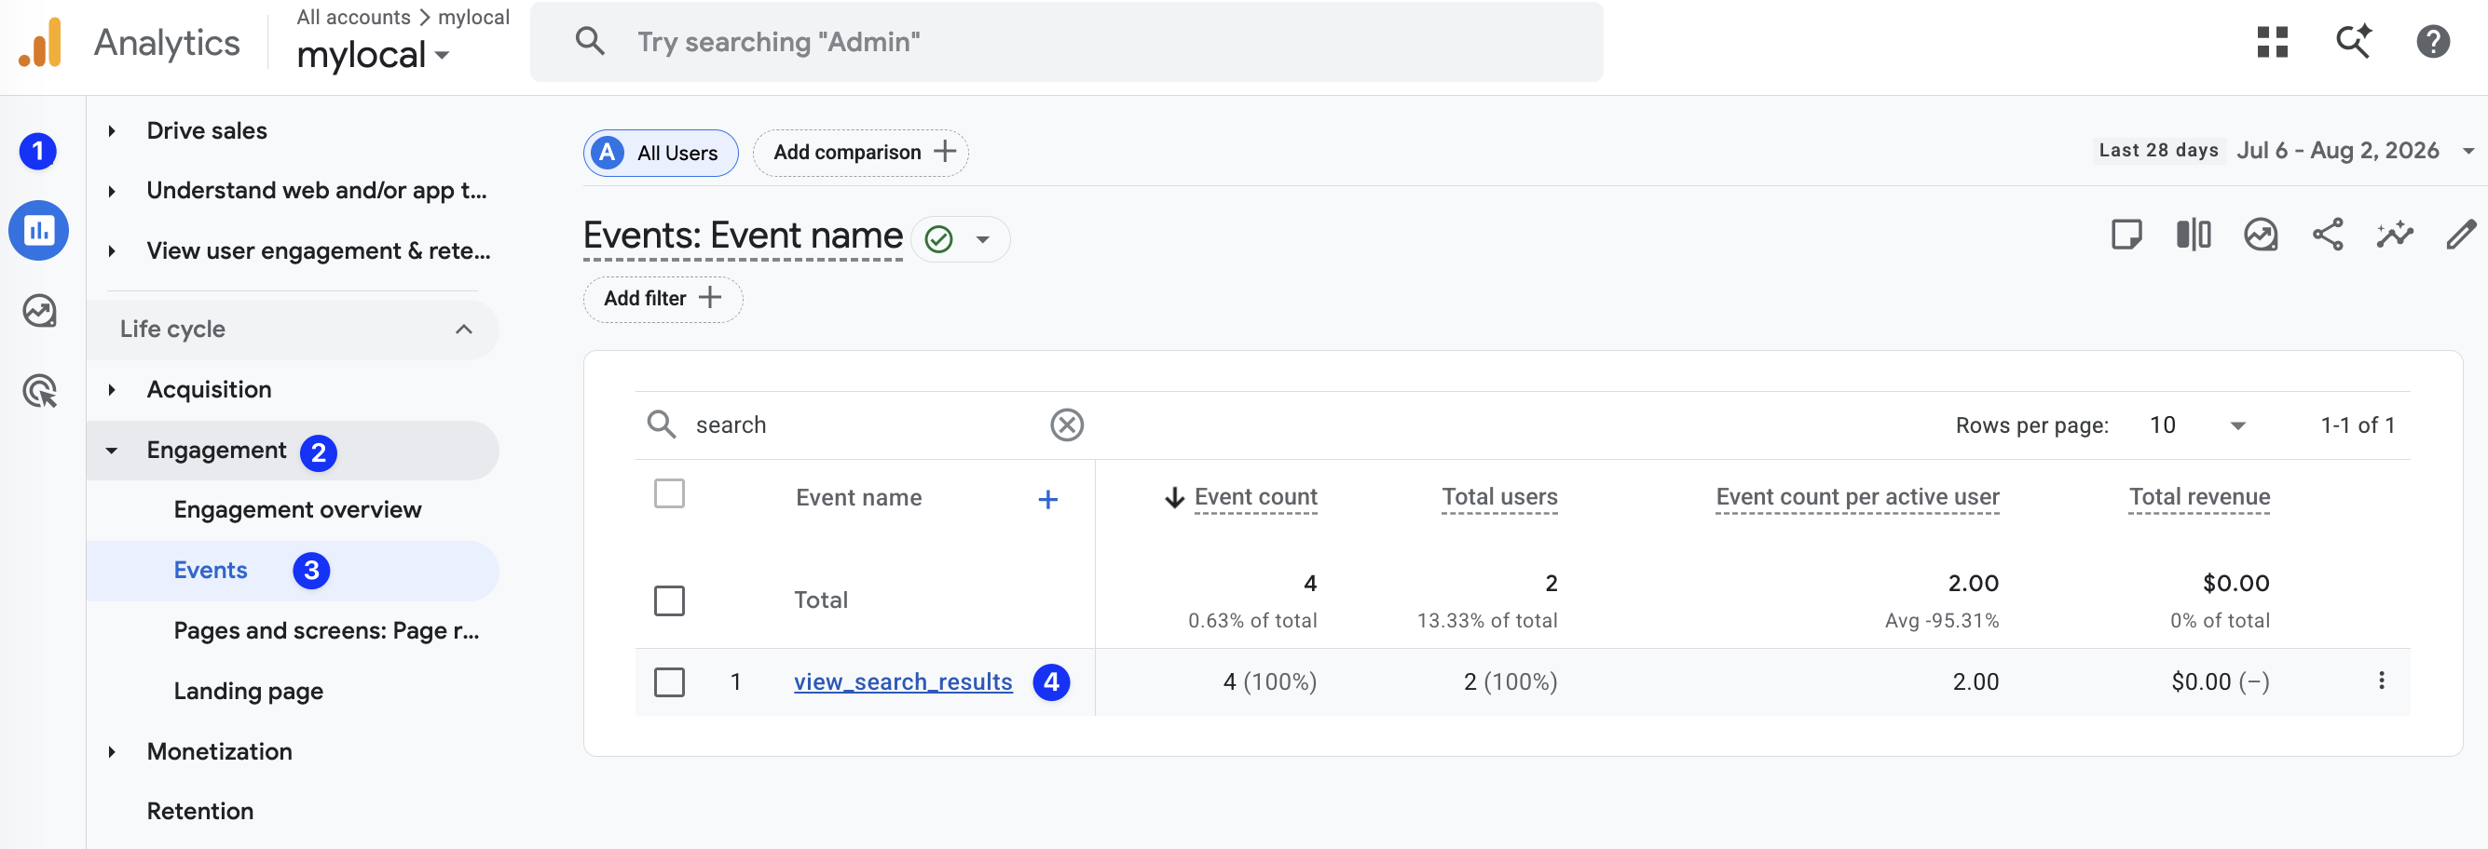2488x849 pixels.
Task: Collapse the Life cycle section chevron
Action: pos(464,329)
